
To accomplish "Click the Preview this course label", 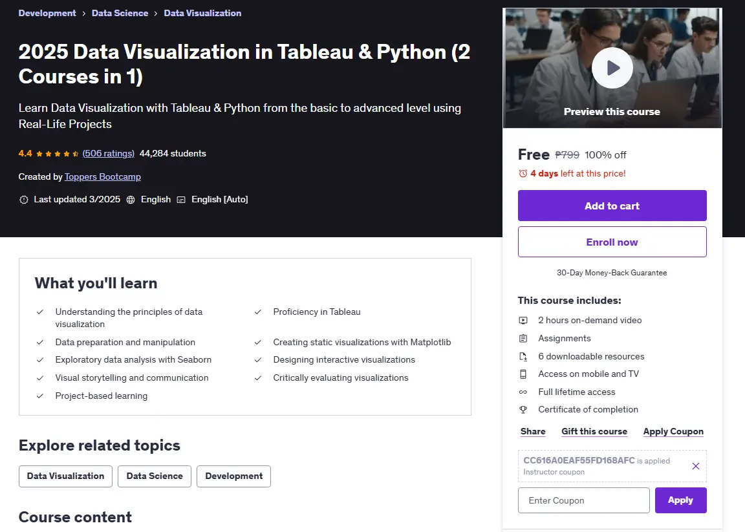I will [x=612, y=112].
